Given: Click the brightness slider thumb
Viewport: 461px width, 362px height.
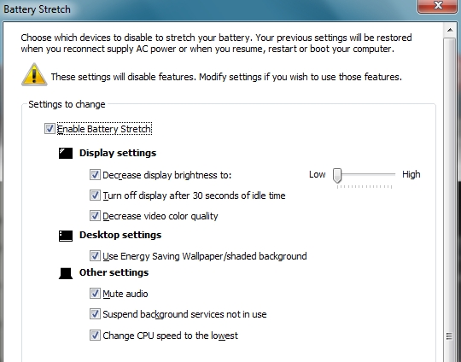Looking at the screenshot, I should tap(337, 176).
